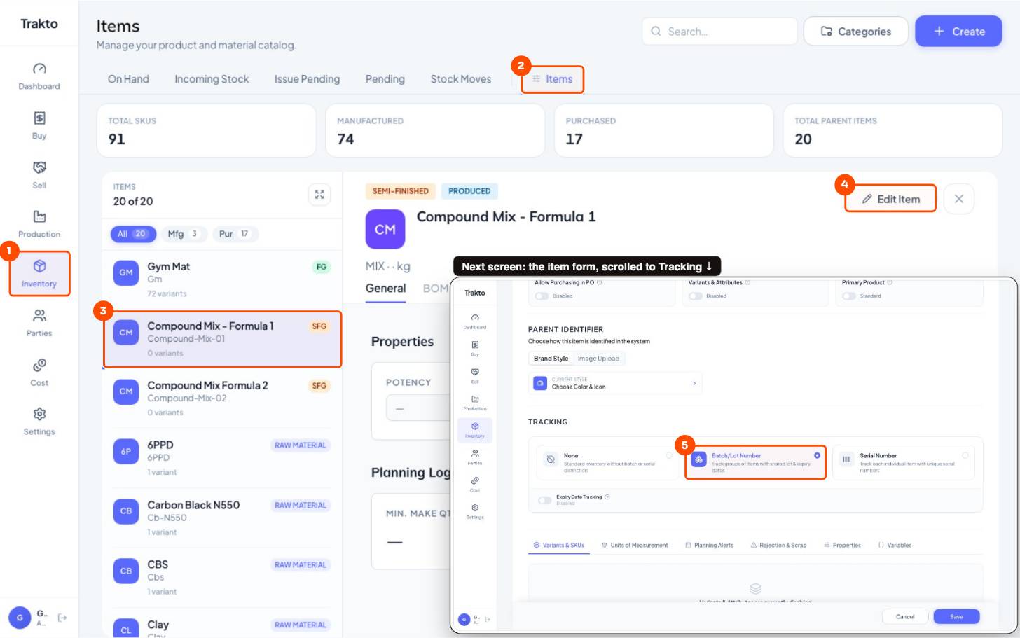Go to Production in the main sidebar
Viewport: 1020px width, 638px height.
(39, 224)
